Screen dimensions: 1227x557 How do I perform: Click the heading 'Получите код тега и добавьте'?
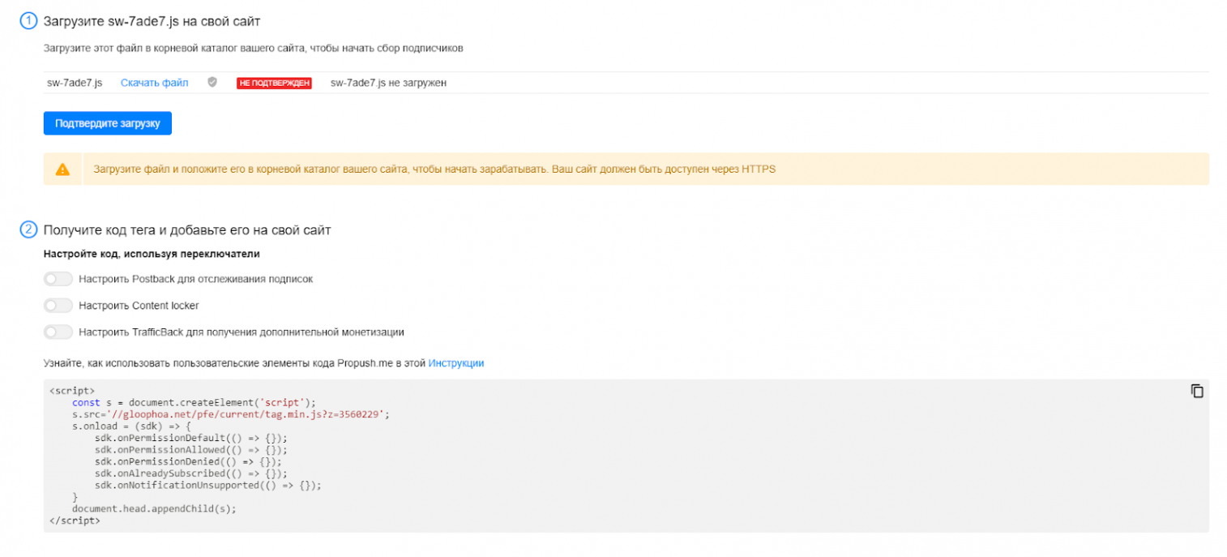pos(187,230)
